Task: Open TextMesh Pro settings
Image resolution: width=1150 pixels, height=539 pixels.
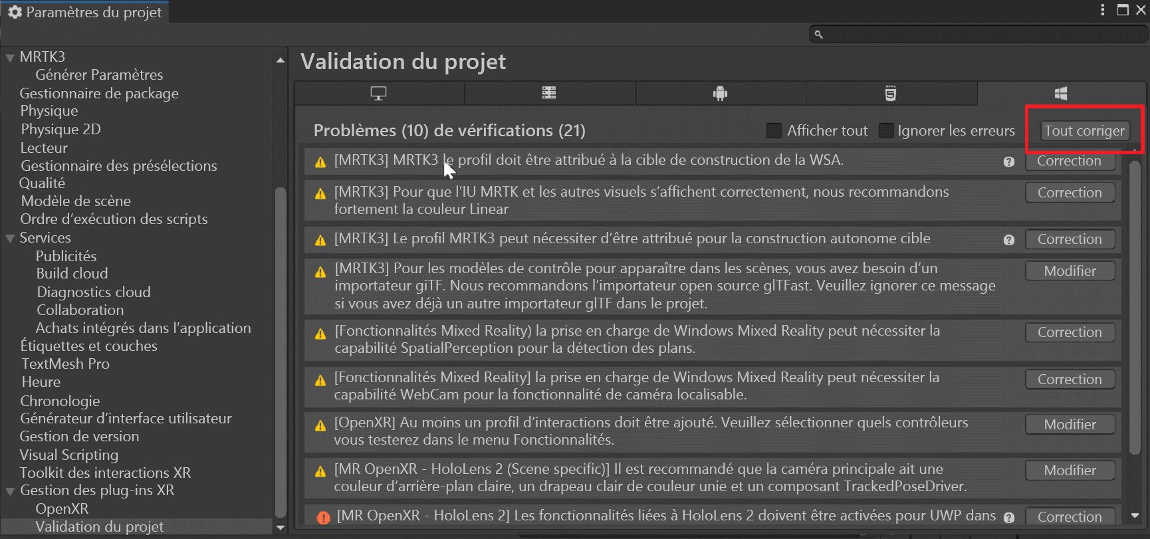Action: 65,364
